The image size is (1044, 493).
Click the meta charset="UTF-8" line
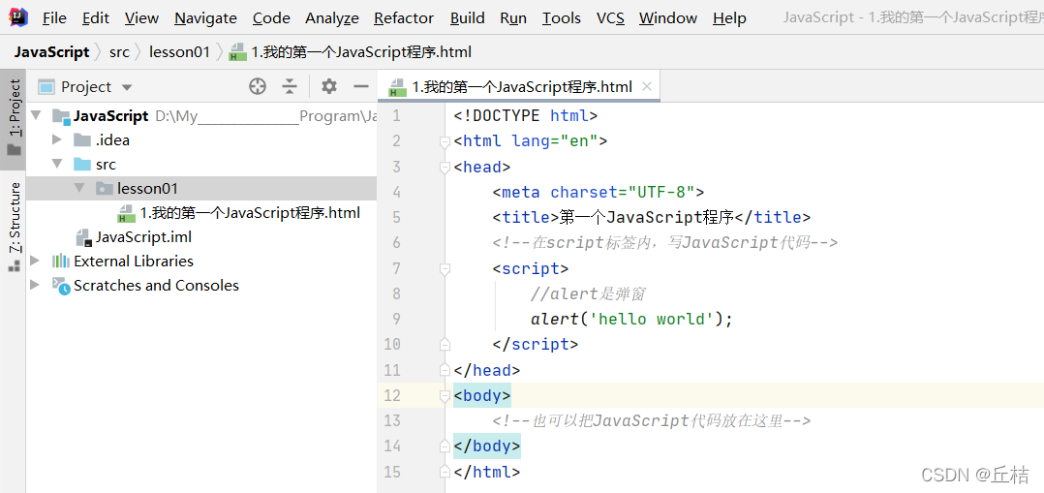click(598, 193)
